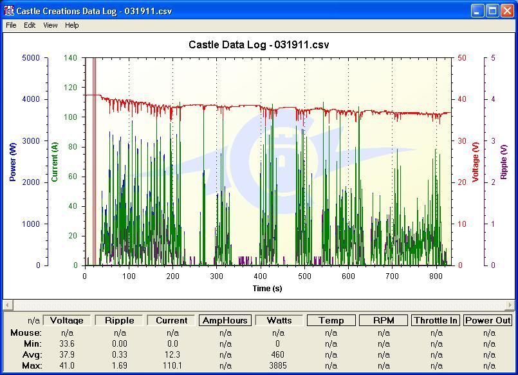
Task: Toggle the Current data series
Action: 172,320
